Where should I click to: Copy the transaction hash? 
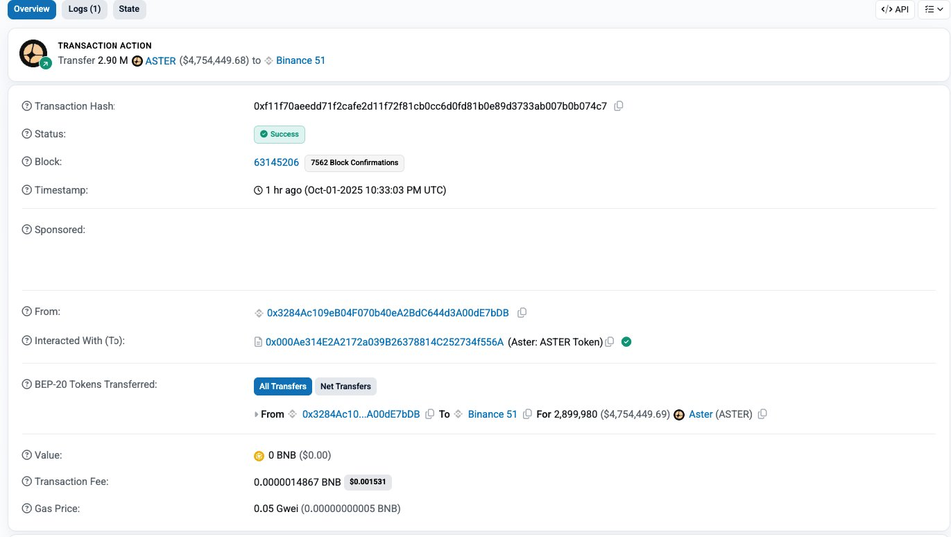click(x=618, y=105)
